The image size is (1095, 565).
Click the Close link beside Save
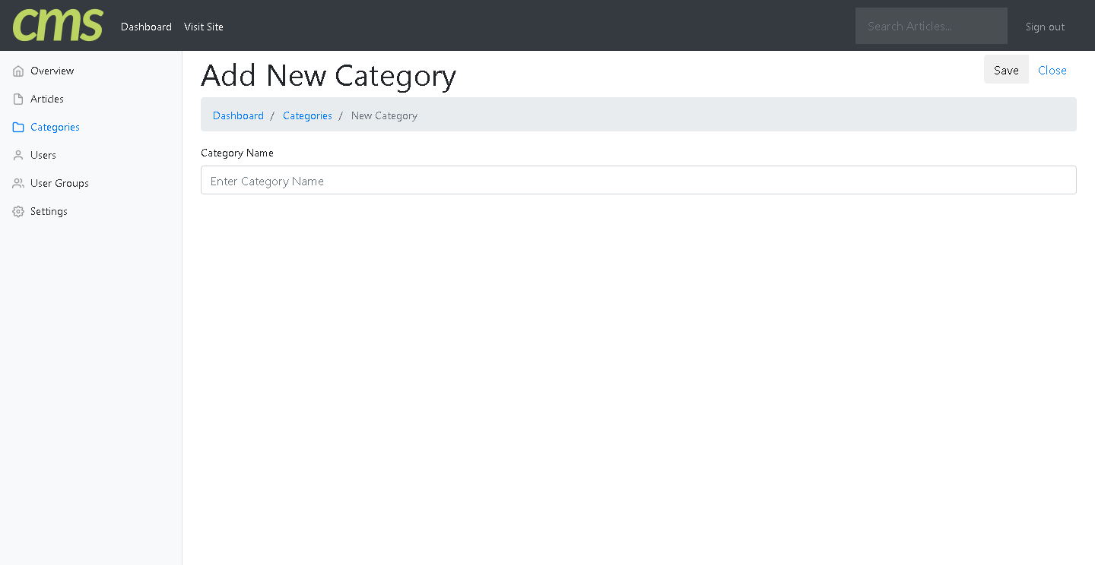click(1052, 70)
